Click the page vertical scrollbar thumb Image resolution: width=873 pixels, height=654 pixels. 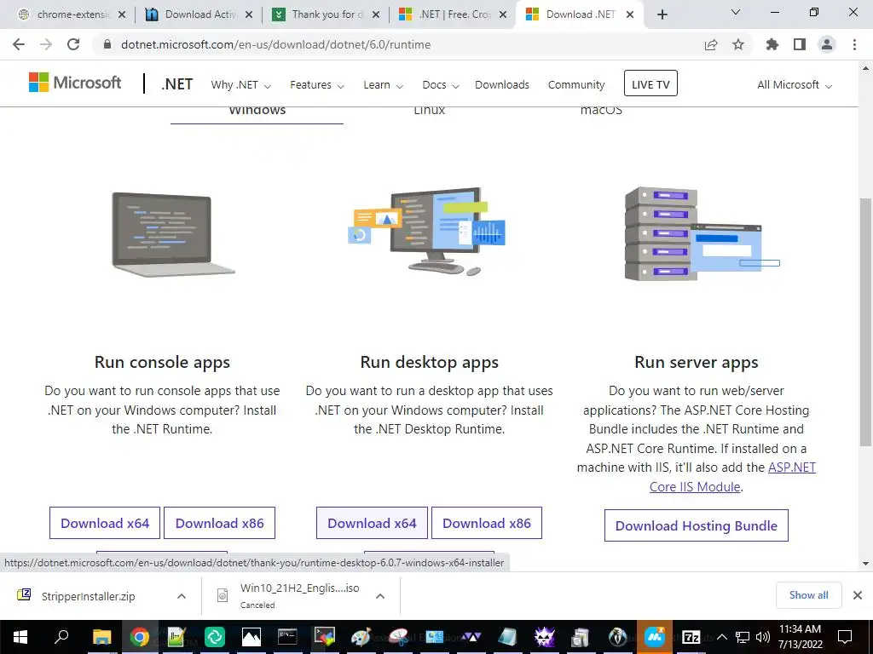tap(865, 321)
